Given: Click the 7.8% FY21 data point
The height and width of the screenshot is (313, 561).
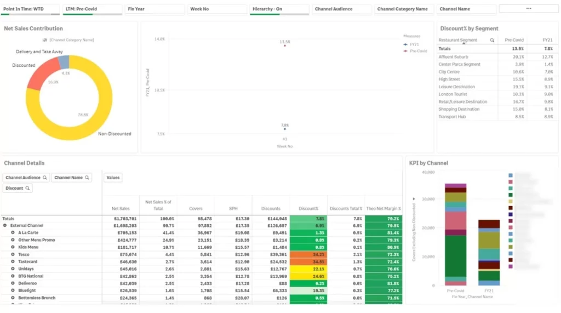Looking at the screenshot, I should (x=285, y=129).
